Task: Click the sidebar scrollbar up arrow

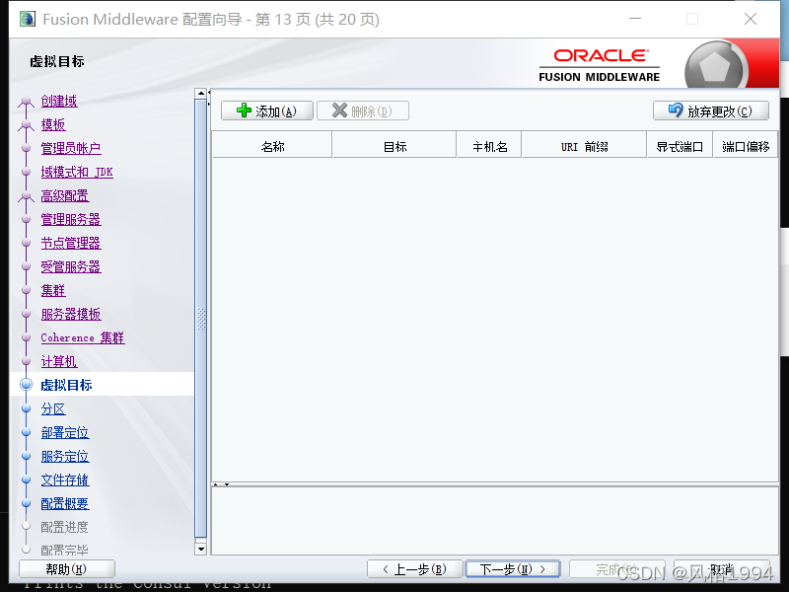Action: 201,94
